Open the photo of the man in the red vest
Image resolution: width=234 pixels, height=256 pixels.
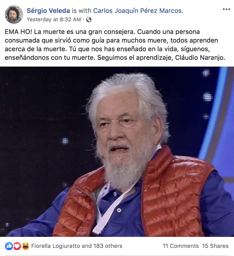coord(117,152)
